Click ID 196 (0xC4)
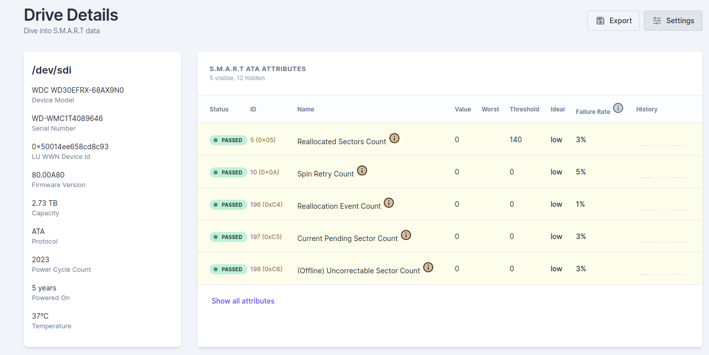Screen dimensions: 709x355 coord(266,204)
